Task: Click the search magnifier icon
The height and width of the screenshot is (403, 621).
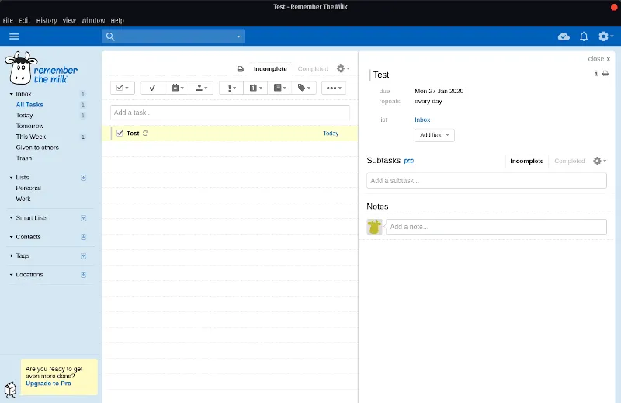Action: click(x=110, y=36)
